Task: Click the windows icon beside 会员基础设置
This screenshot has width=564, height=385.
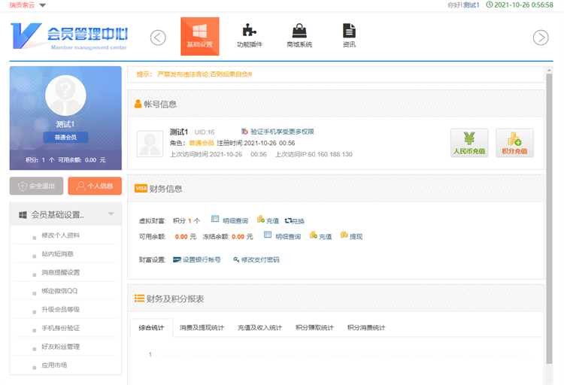Action: click(23, 215)
